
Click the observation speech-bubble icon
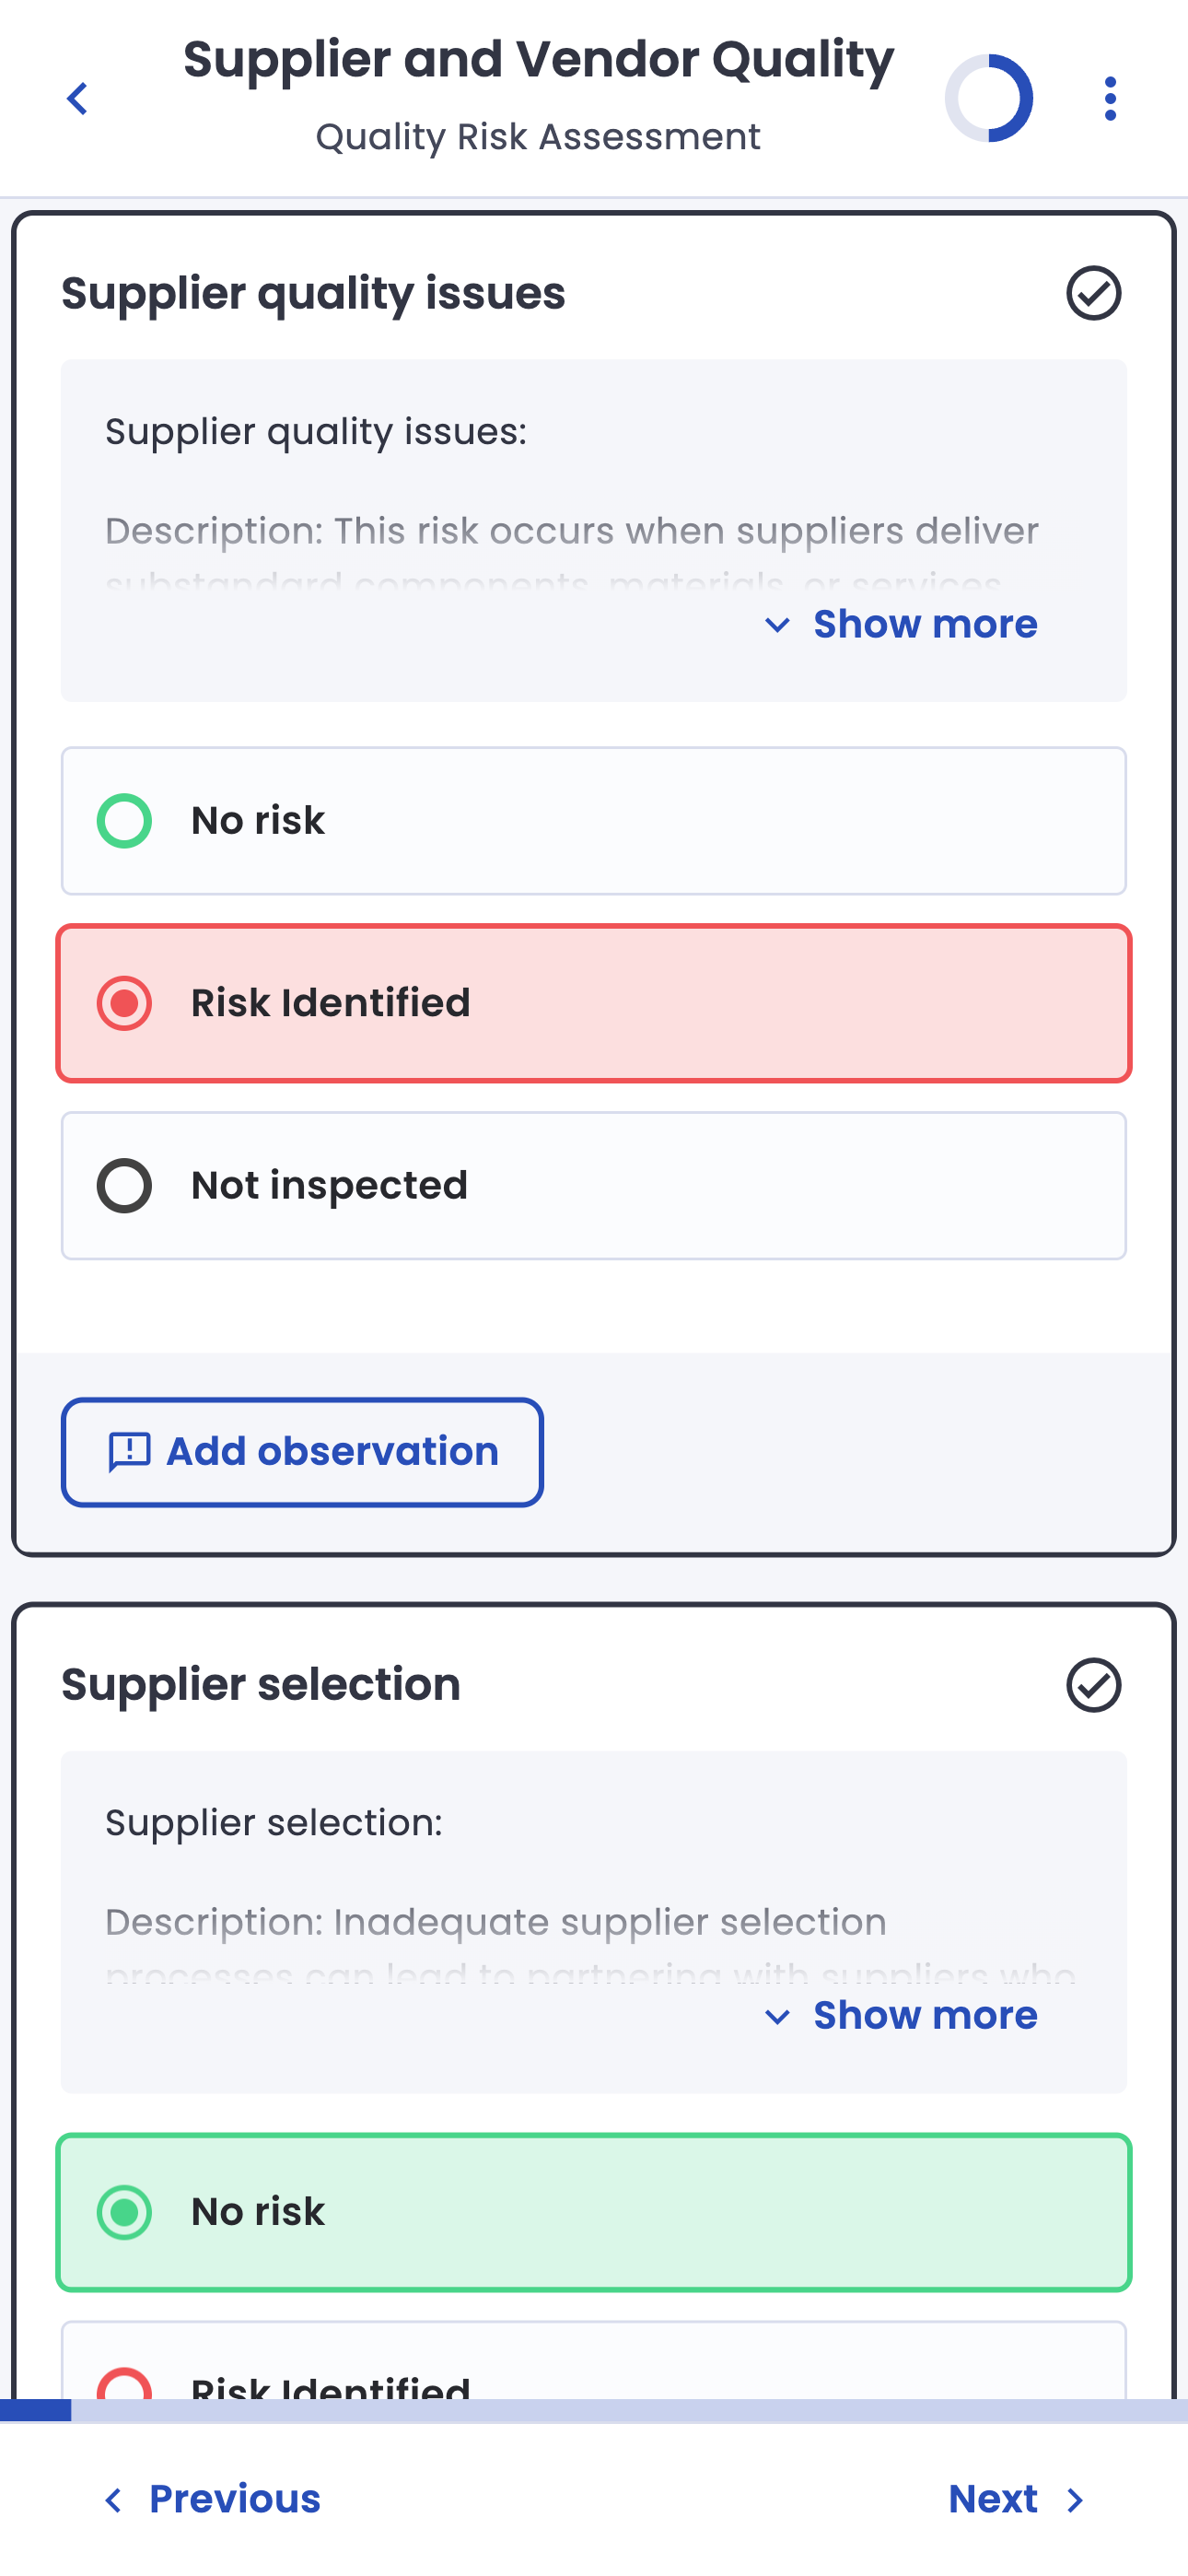[129, 1452]
